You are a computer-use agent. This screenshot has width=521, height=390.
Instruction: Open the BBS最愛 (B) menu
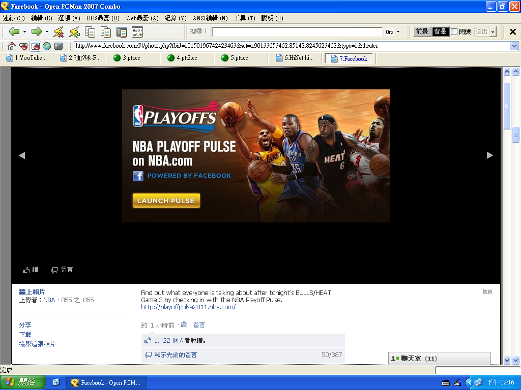tap(102, 18)
